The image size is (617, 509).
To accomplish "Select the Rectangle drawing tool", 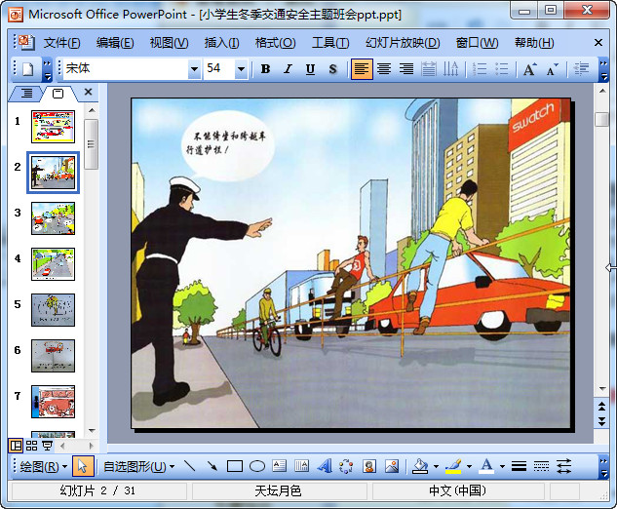I will pos(234,466).
